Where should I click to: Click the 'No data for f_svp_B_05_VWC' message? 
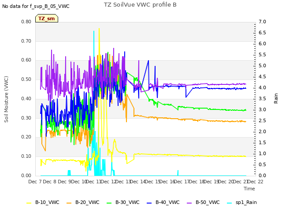click(36, 6)
